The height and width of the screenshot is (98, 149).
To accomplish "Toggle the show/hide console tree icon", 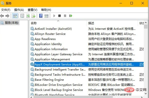I will [x=15, y=16].
